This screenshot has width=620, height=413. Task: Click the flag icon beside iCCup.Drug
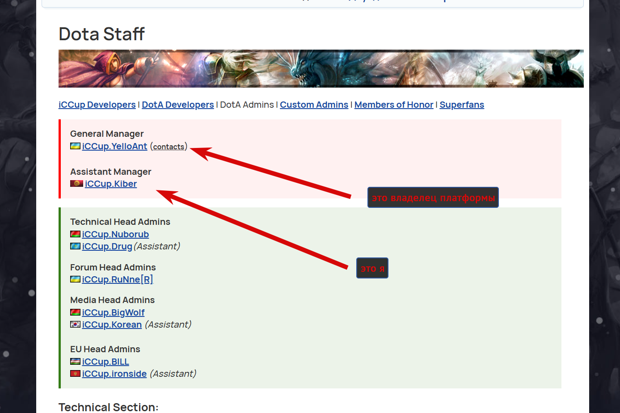coord(75,246)
